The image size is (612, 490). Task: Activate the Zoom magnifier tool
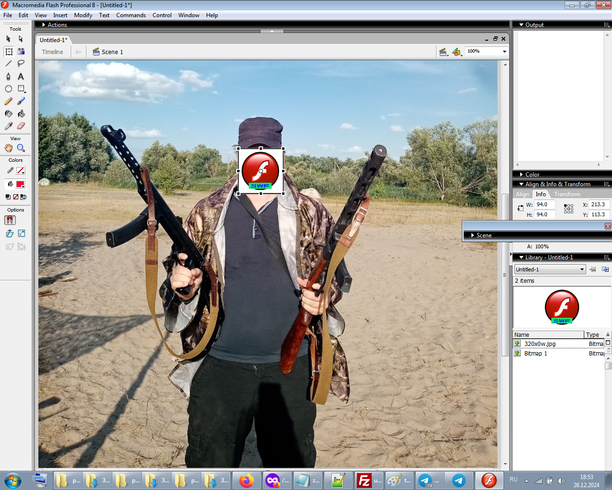(21, 148)
